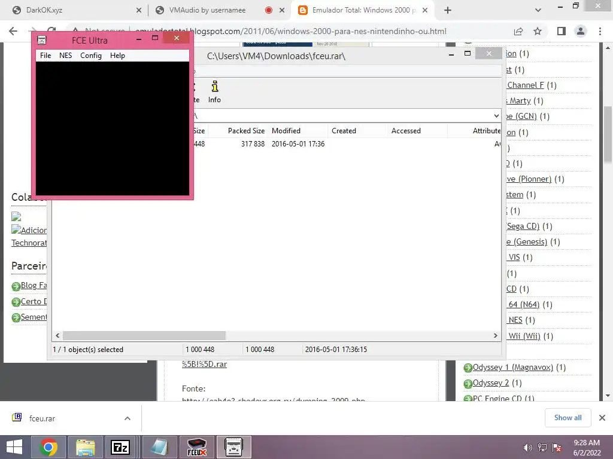Viewport: 613px width, 459px height.
Task: Click green arrow icon beside Odyssey 1
Action: [x=468, y=368]
